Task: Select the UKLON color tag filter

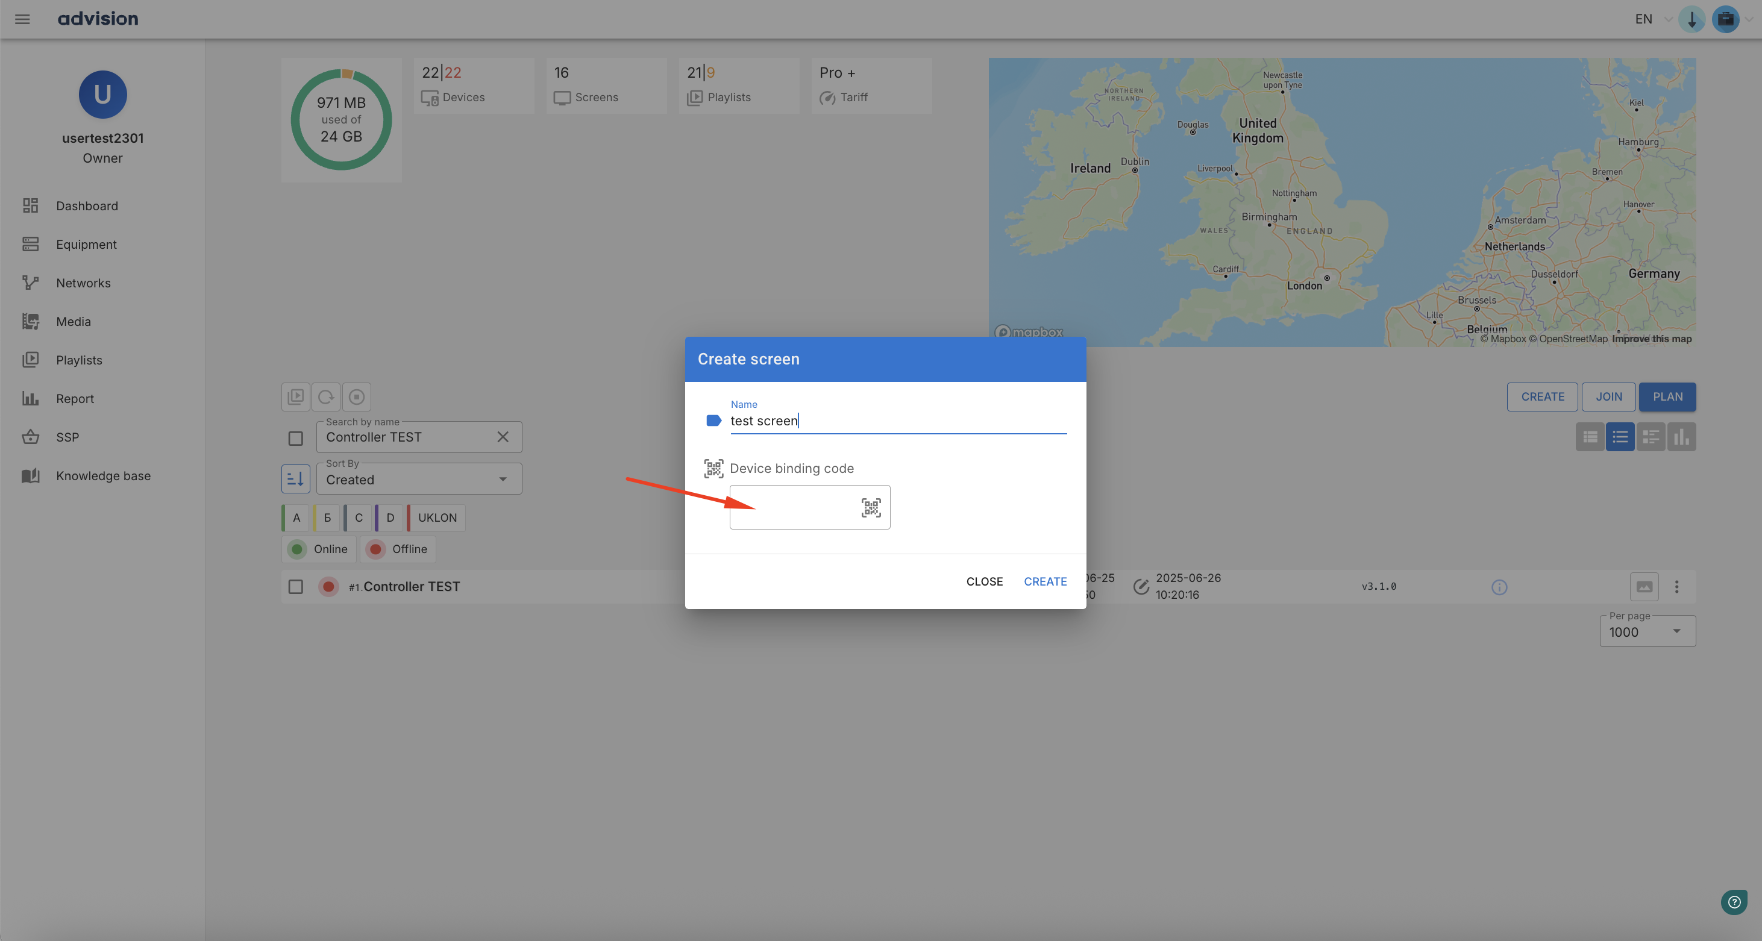Action: pos(436,517)
